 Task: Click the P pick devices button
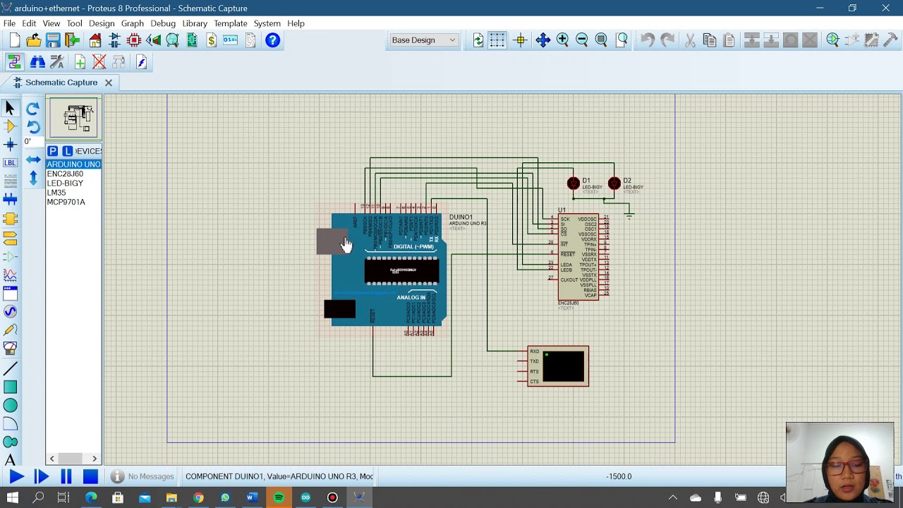(53, 151)
